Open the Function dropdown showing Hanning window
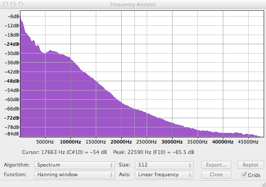Screen dimensions: 266x187 pyautogui.click(x=74, y=175)
